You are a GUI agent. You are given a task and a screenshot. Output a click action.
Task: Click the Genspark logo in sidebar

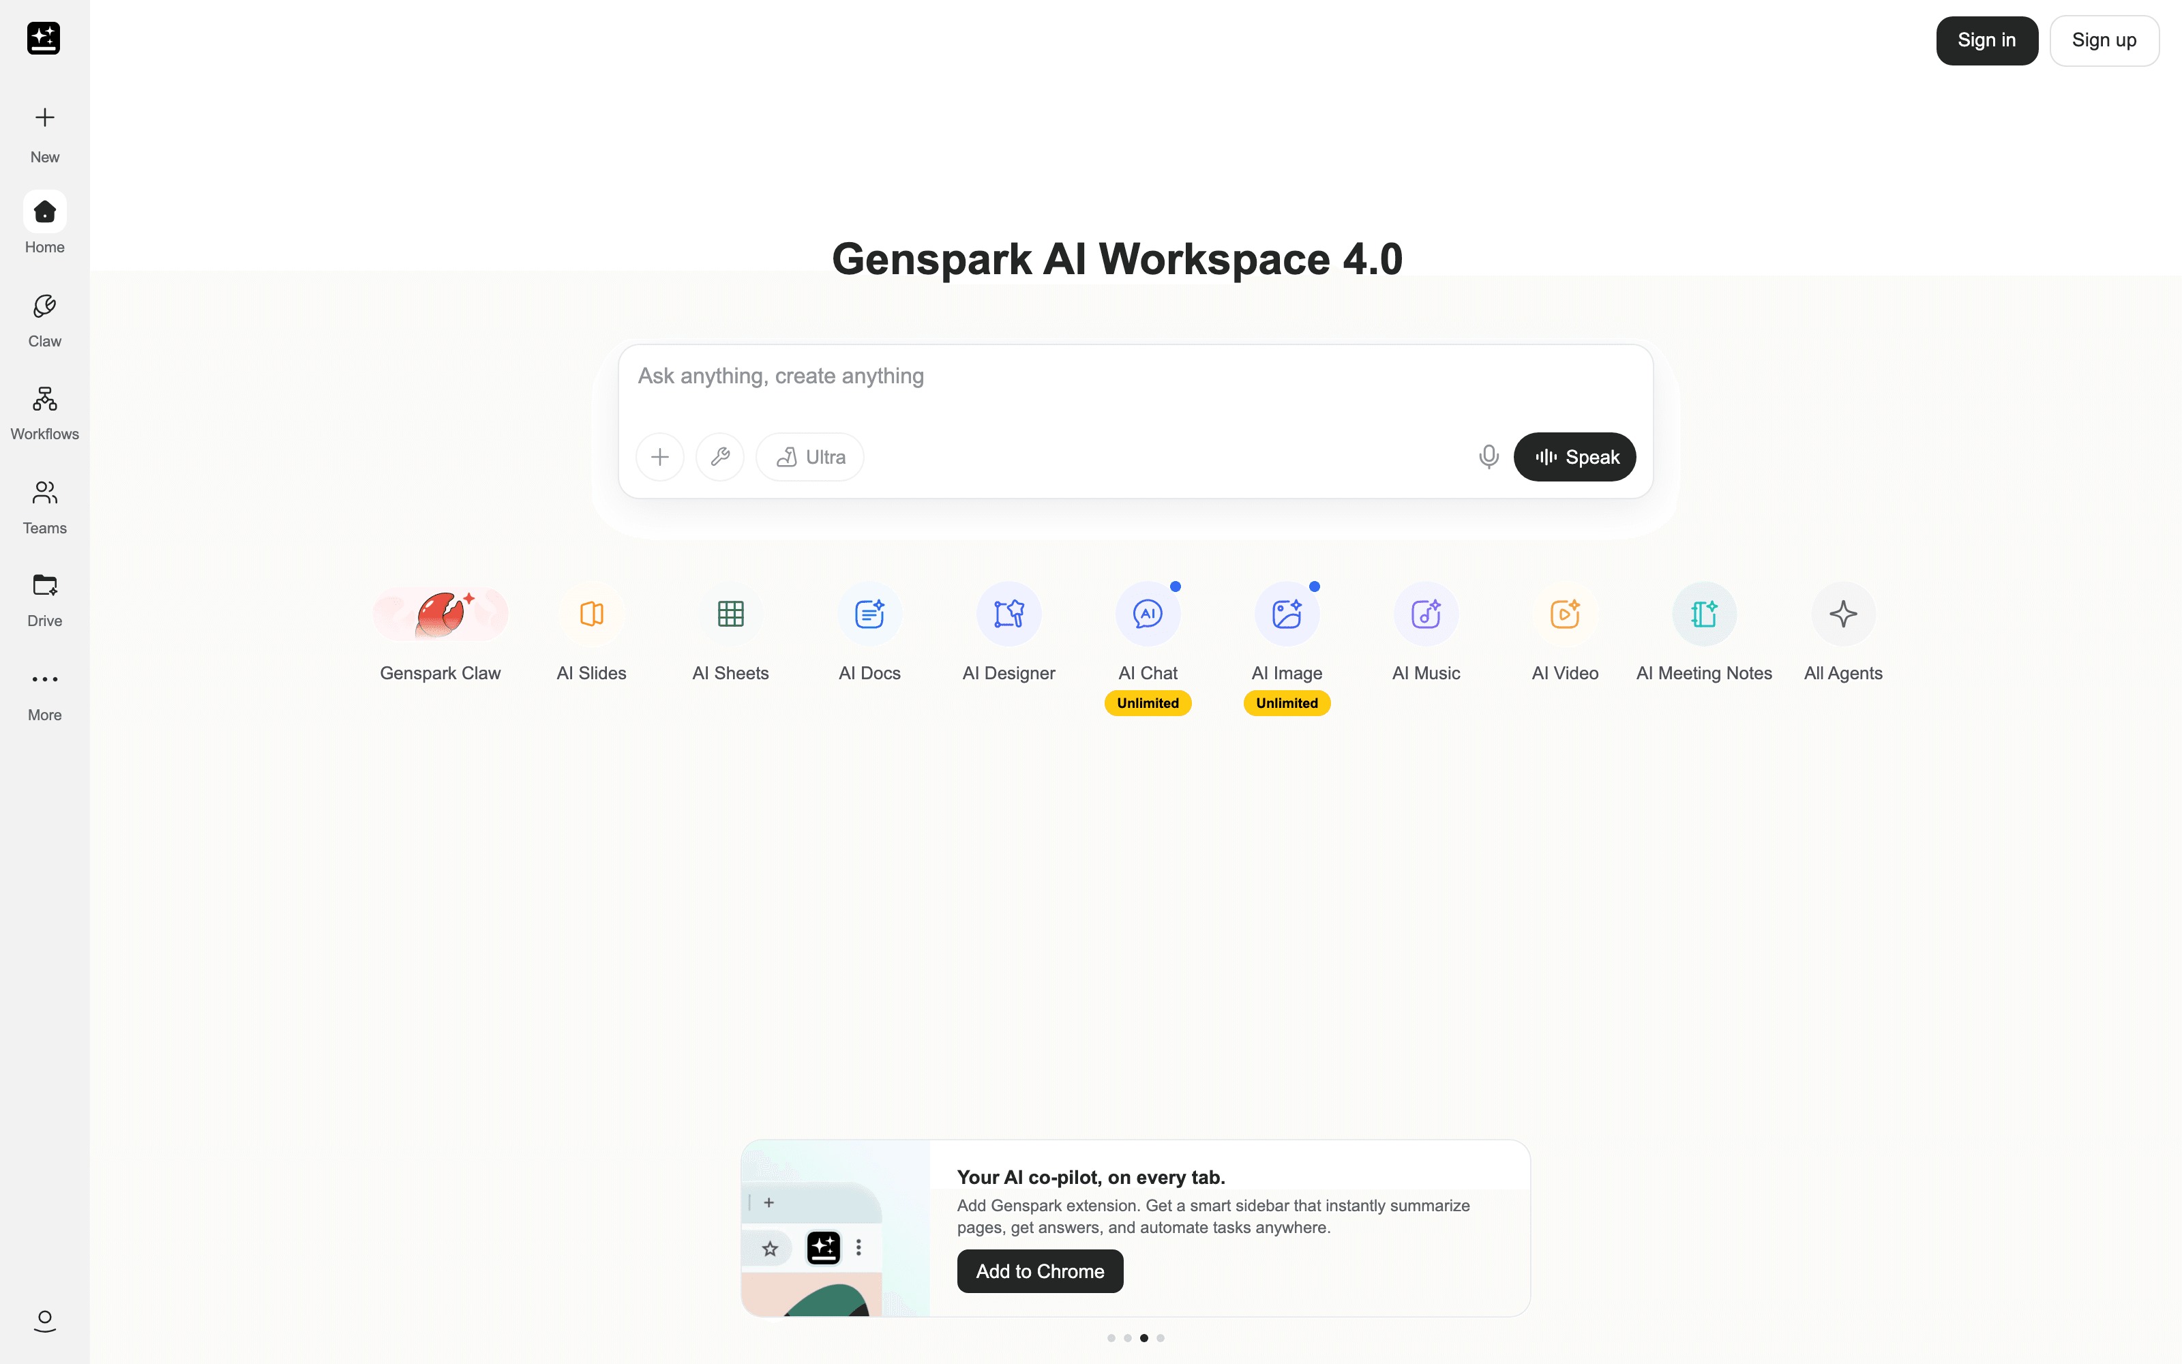(43, 39)
